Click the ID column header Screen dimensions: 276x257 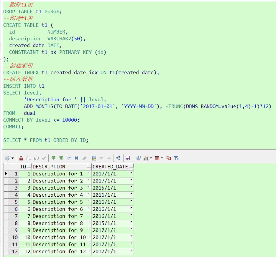tap(25, 167)
